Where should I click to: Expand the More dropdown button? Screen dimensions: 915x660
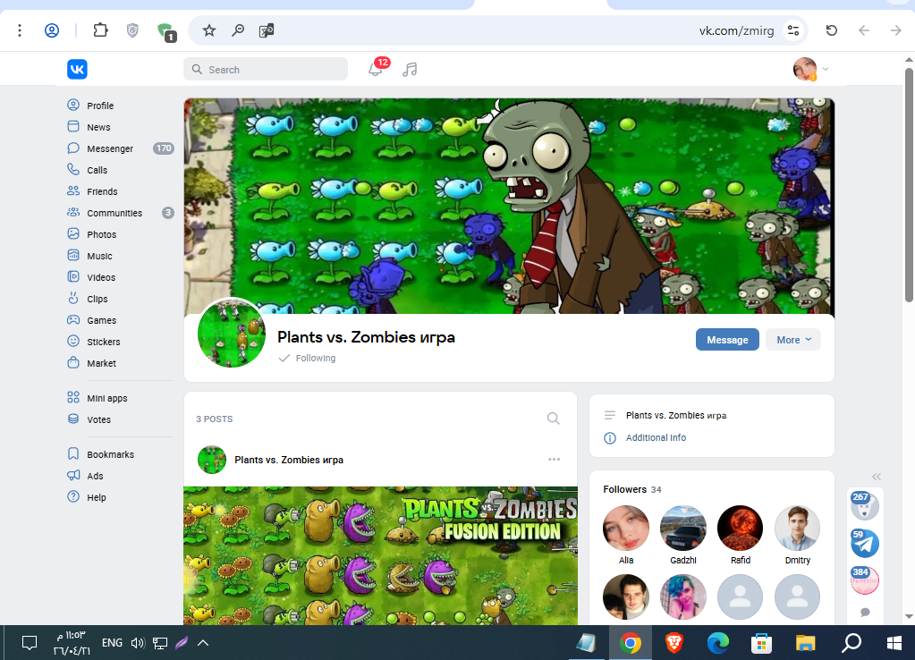(x=793, y=340)
